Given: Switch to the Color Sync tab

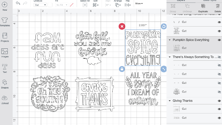Looking at the screenshot, I should (x=210, y=1).
